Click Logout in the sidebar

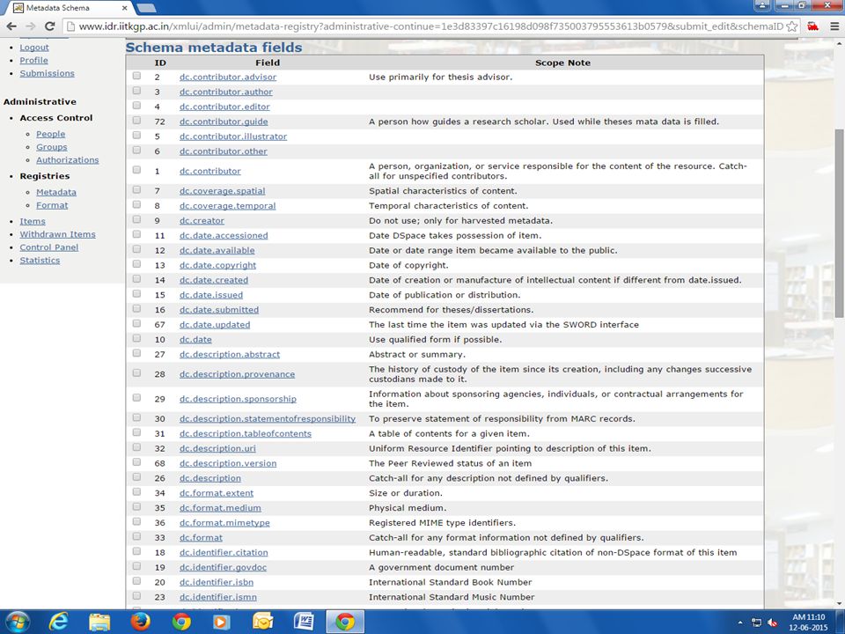(x=34, y=48)
